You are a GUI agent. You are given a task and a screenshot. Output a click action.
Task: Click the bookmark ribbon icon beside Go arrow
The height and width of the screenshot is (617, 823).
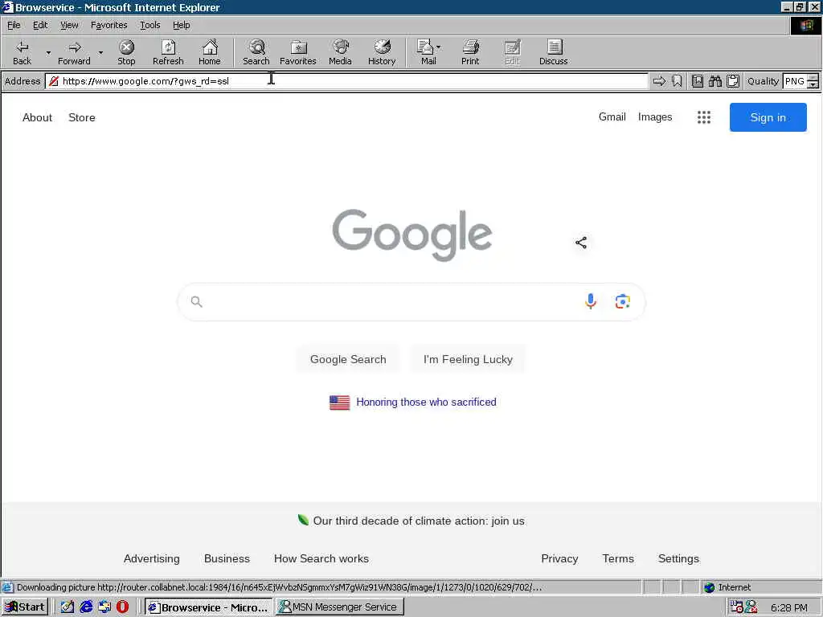[677, 81]
